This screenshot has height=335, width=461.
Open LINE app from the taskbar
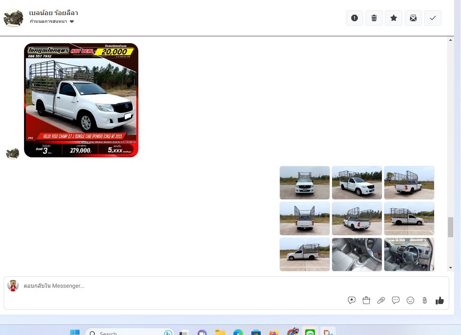(x=310, y=332)
